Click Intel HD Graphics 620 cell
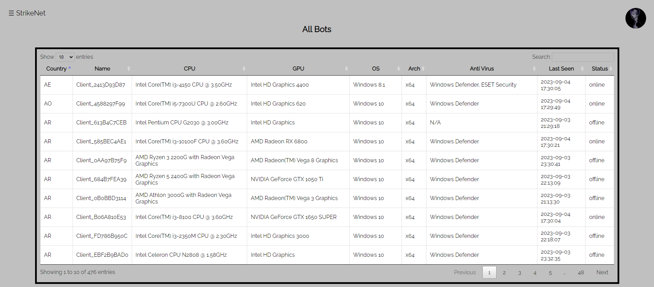Image resolution: width=654 pixels, height=287 pixels. click(298, 104)
